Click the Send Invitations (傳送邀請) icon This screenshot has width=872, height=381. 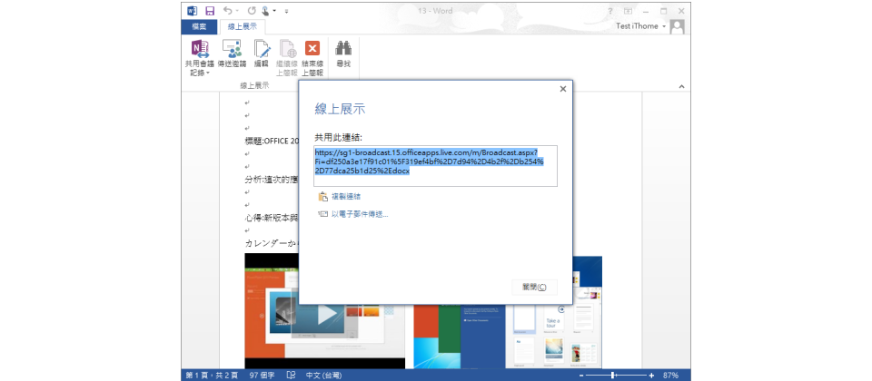(x=231, y=49)
